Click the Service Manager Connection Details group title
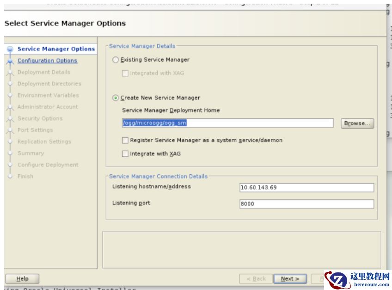Image resolution: width=392 pixels, height=290 pixels. click(158, 176)
